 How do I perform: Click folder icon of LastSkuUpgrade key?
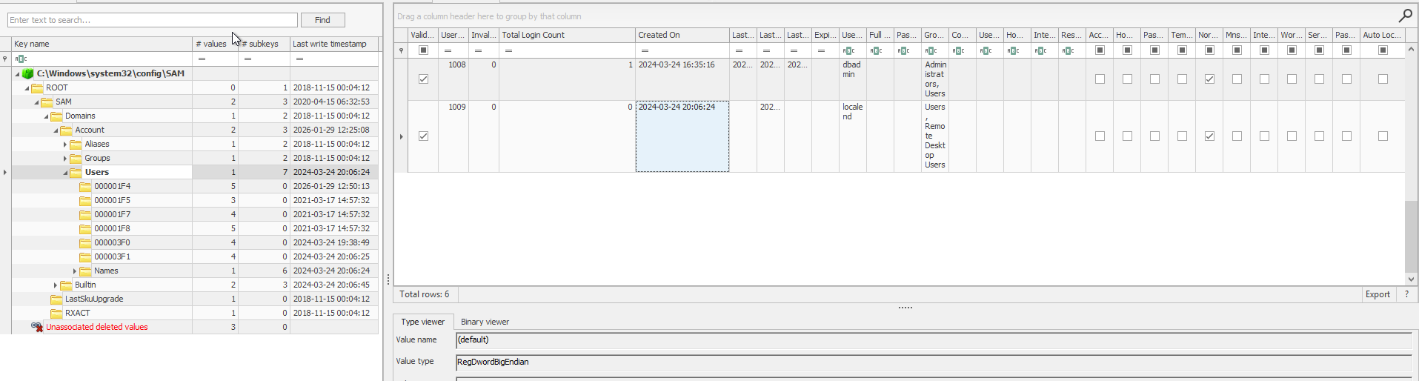(x=56, y=299)
